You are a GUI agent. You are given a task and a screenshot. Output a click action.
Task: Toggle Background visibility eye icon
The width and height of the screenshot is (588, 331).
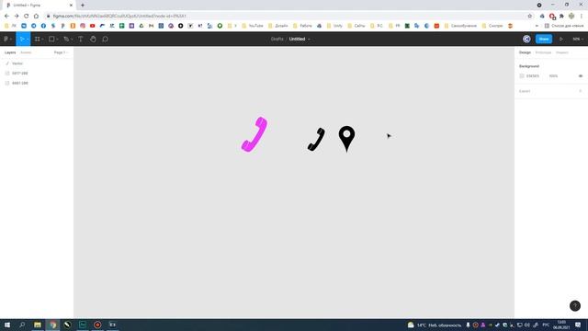(x=580, y=75)
